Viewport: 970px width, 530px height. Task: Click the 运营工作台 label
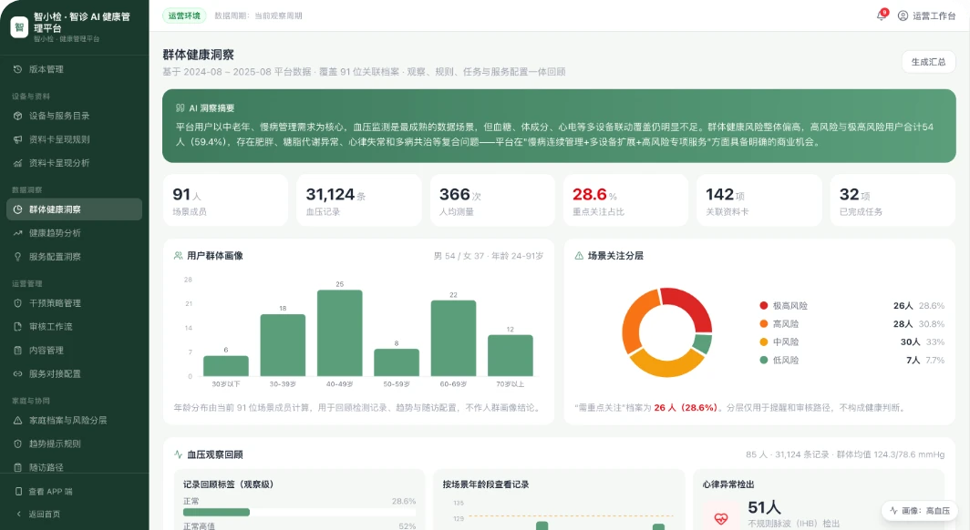(x=934, y=15)
